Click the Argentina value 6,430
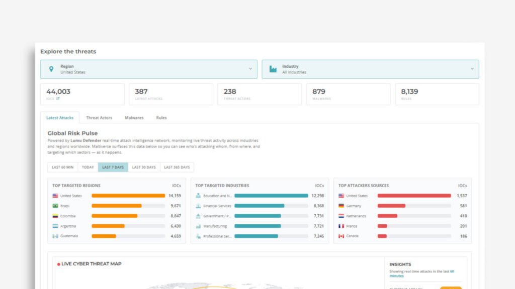Screen dimensions: 515x289 176,226
